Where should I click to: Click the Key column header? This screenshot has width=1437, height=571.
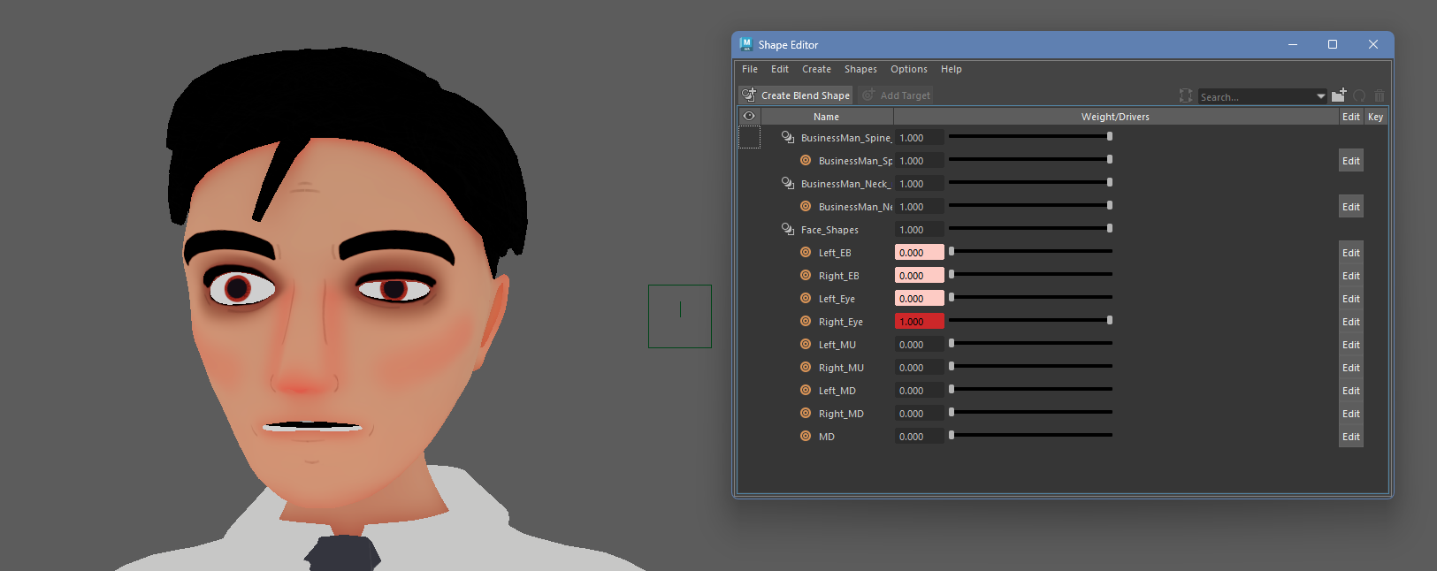tap(1375, 117)
